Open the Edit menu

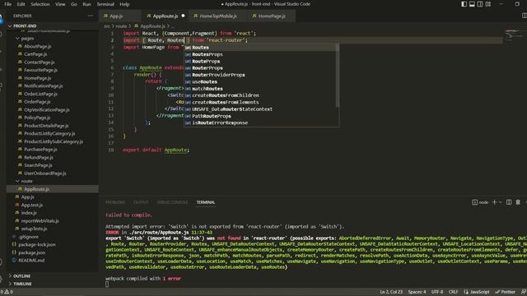point(21,4)
